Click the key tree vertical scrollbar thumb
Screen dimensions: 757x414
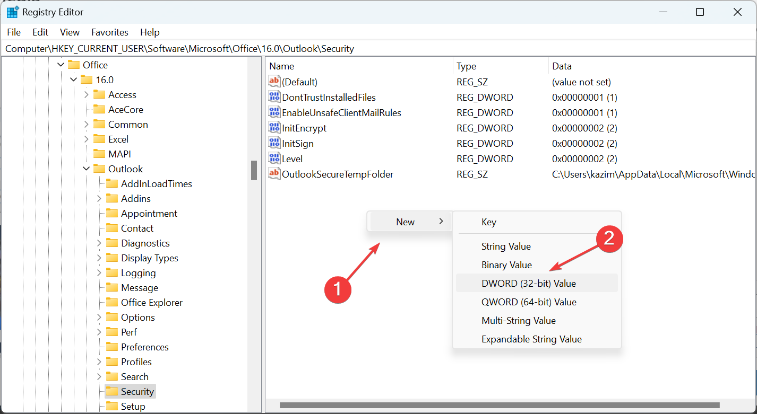[254, 170]
